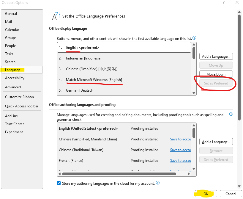Click 'Add a Language' for display languages
This screenshot has height=199, width=243.
(x=216, y=56)
